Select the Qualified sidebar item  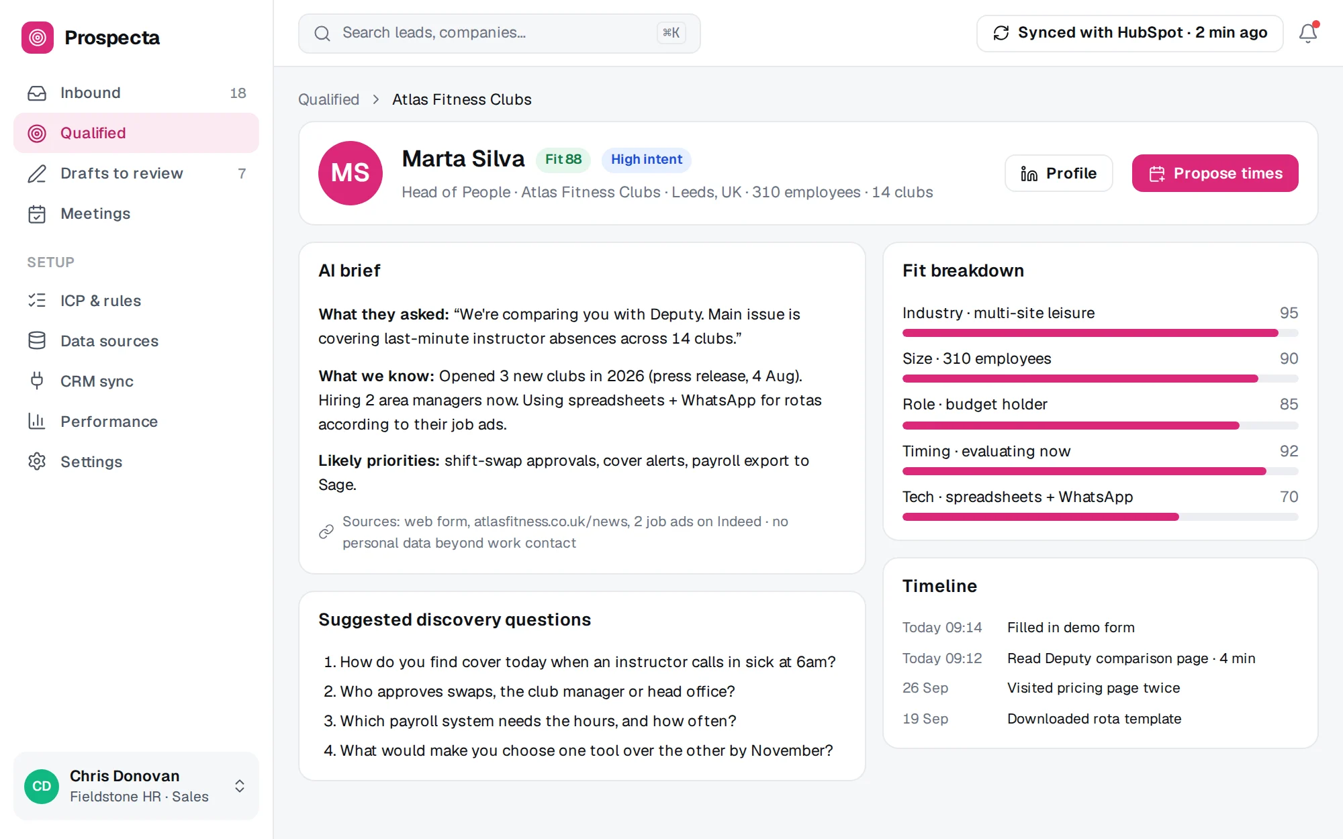click(x=136, y=133)
